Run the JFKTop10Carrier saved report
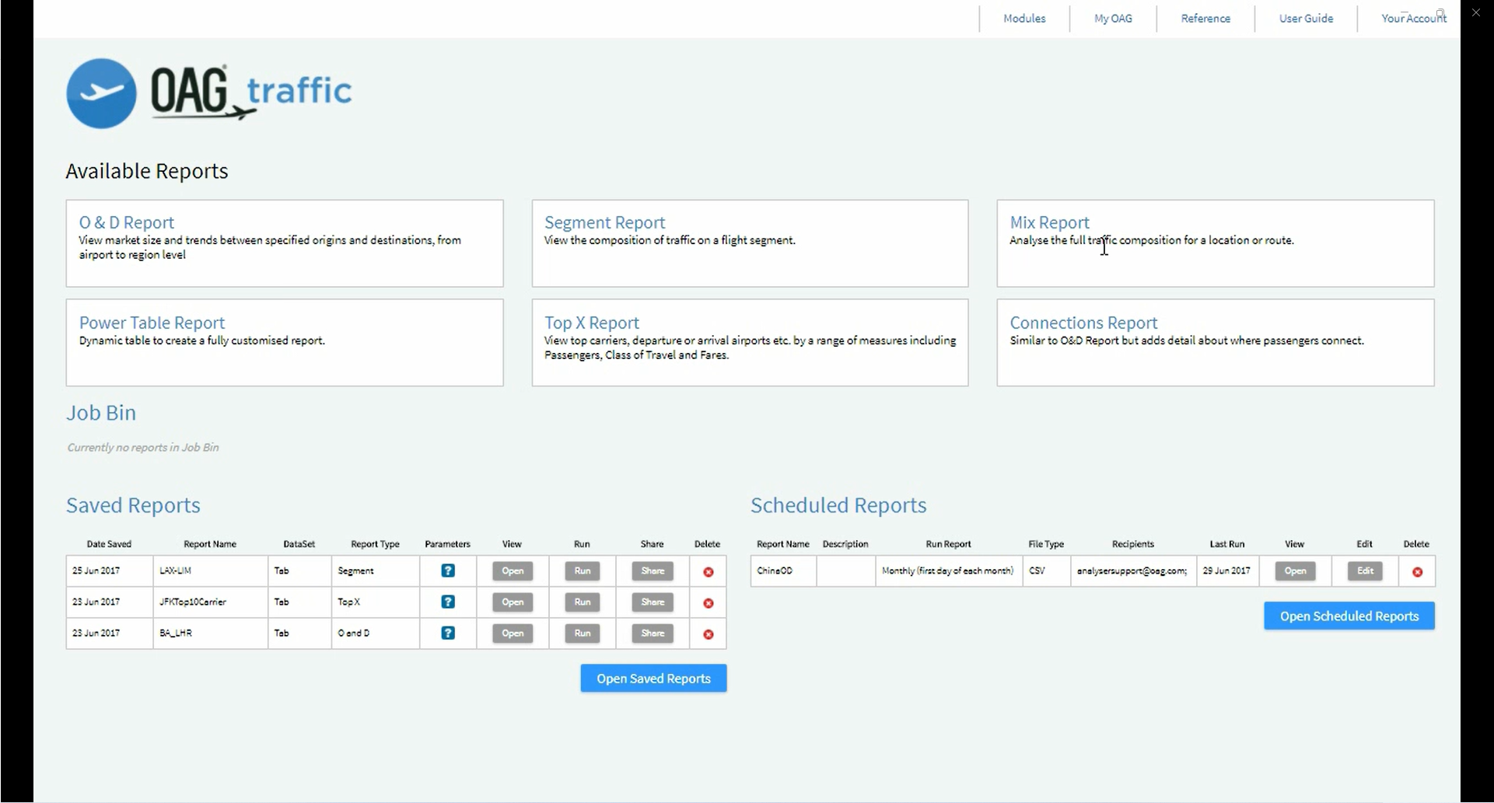 tap(583, 602)
